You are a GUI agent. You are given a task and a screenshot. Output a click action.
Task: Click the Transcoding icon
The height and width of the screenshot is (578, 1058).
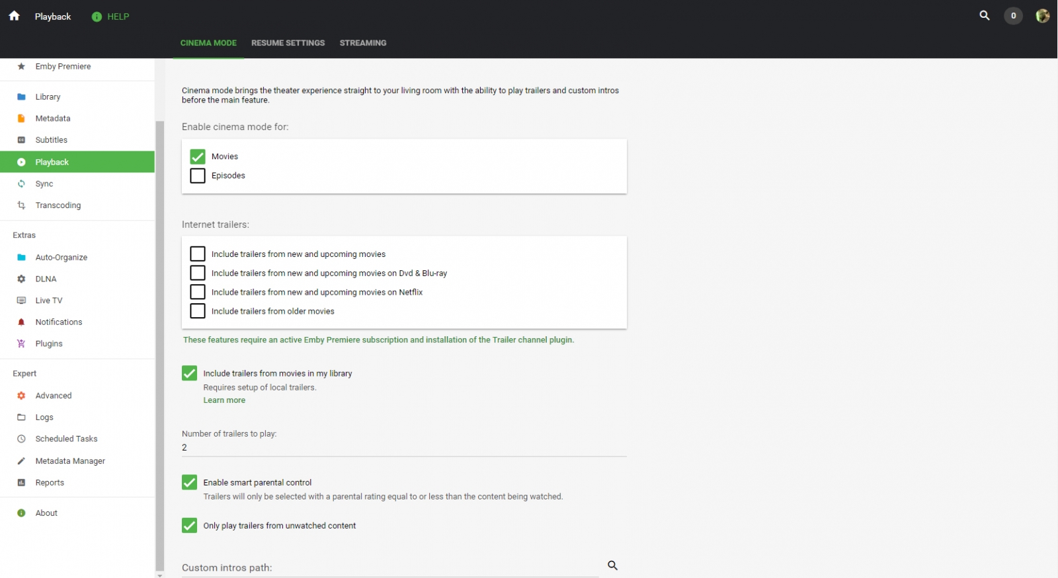pos(21,205)
